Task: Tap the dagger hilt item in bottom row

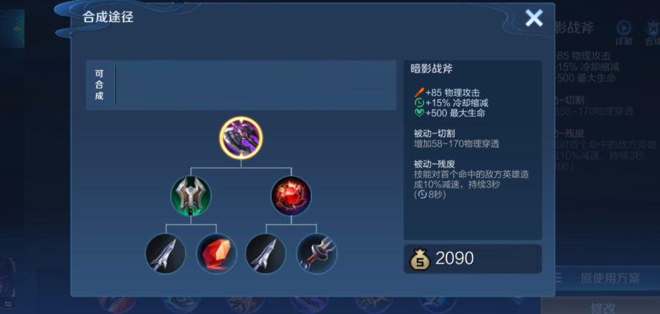Action: (317, 254)
